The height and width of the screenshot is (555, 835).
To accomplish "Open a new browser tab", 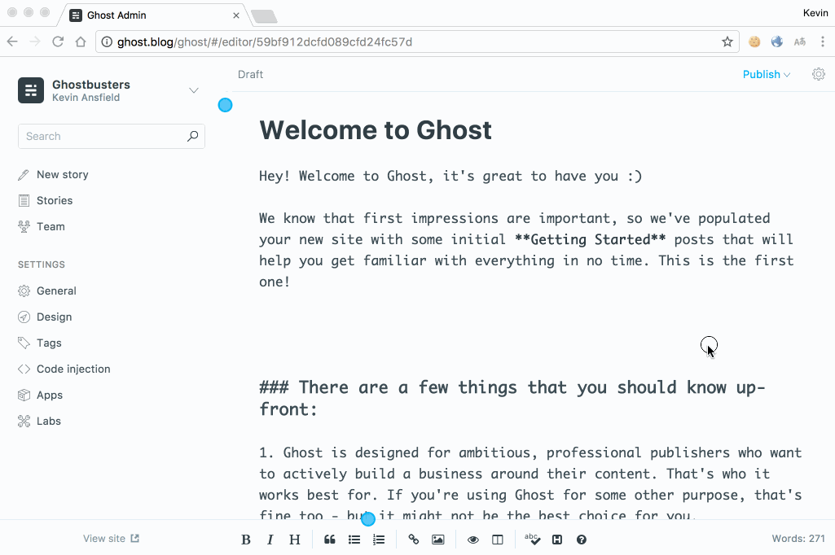I will 264,16.
